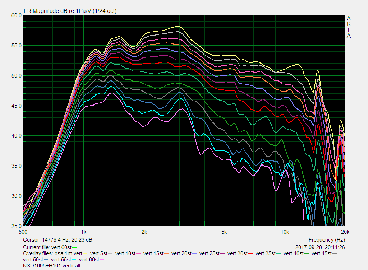Click the 'vert 25st' legend text
Viewport: 368px width, 270px height.
210,253
